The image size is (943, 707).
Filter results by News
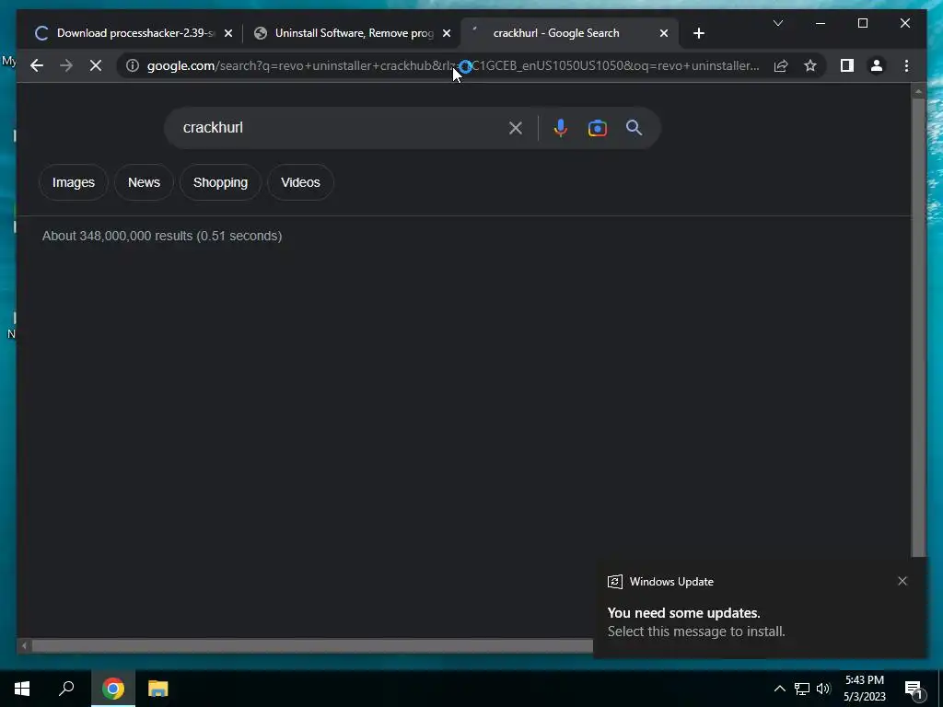tap(144, 182)
